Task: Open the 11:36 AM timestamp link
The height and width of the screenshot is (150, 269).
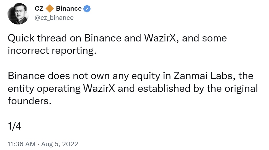Action: [x=21, y=143]
